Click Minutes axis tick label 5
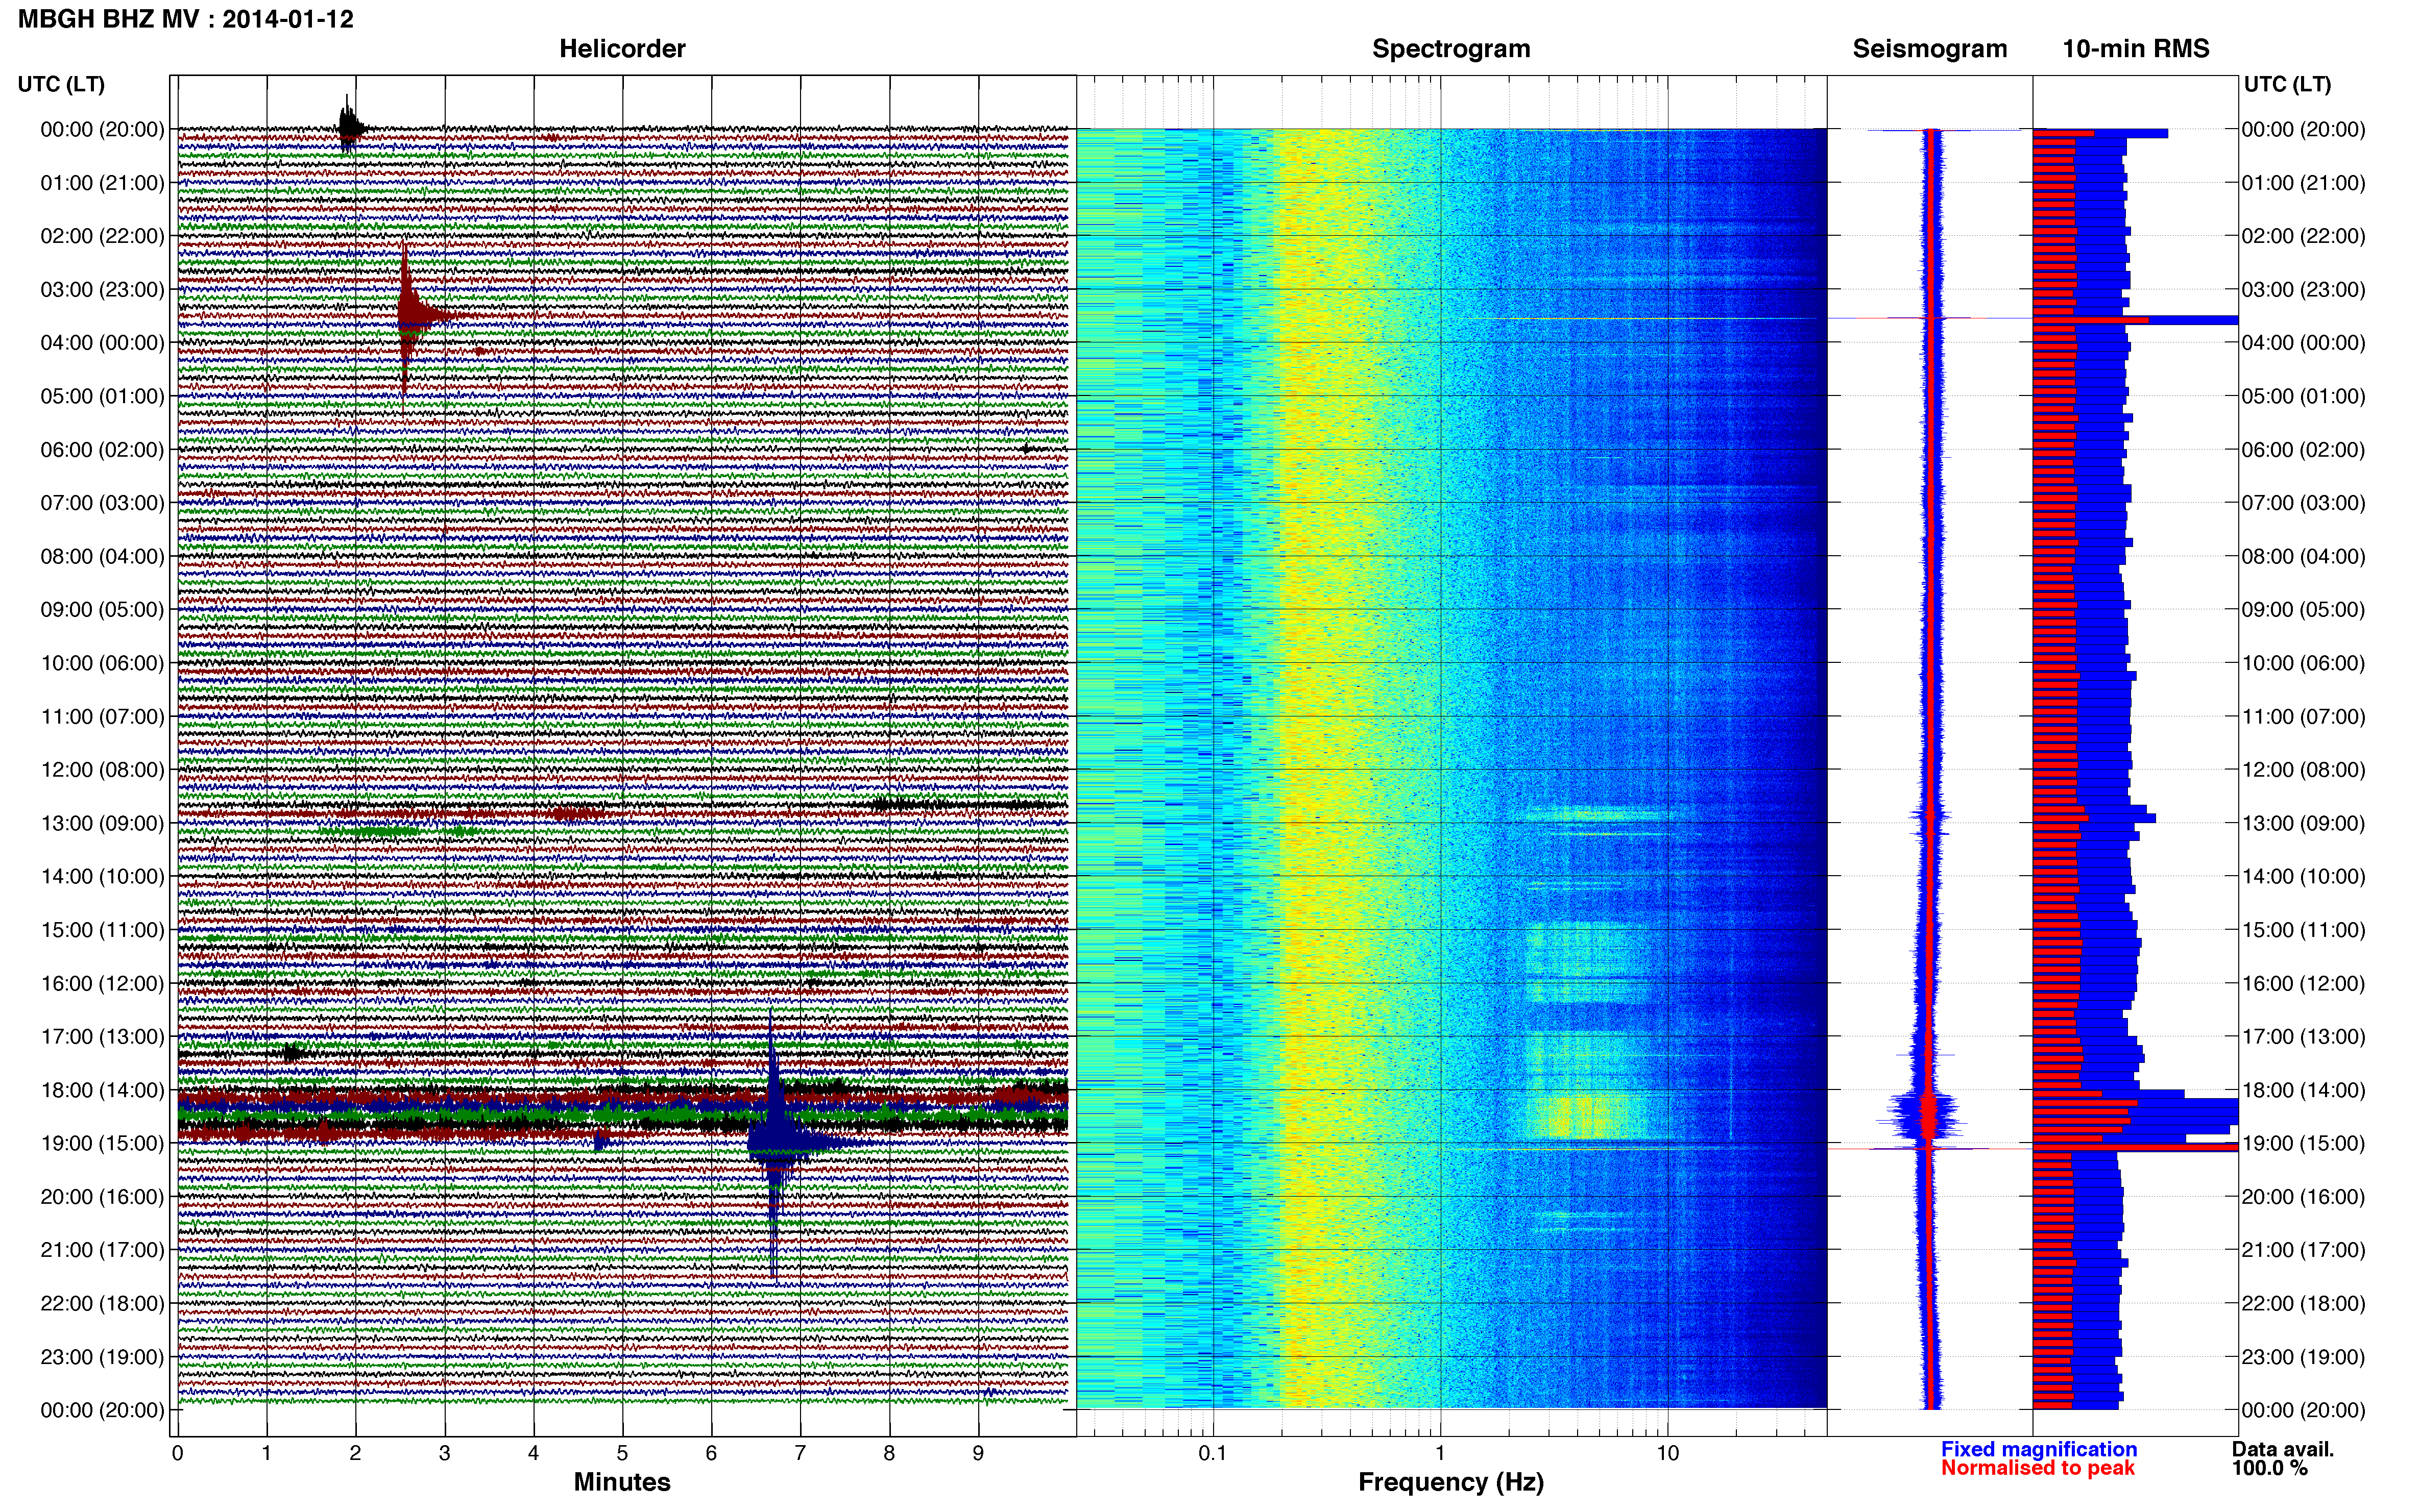This screenshot has width=2420, height=1512. pos(622,1454)
